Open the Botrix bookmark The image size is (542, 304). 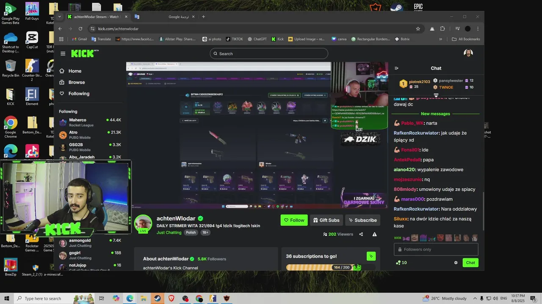402,39
